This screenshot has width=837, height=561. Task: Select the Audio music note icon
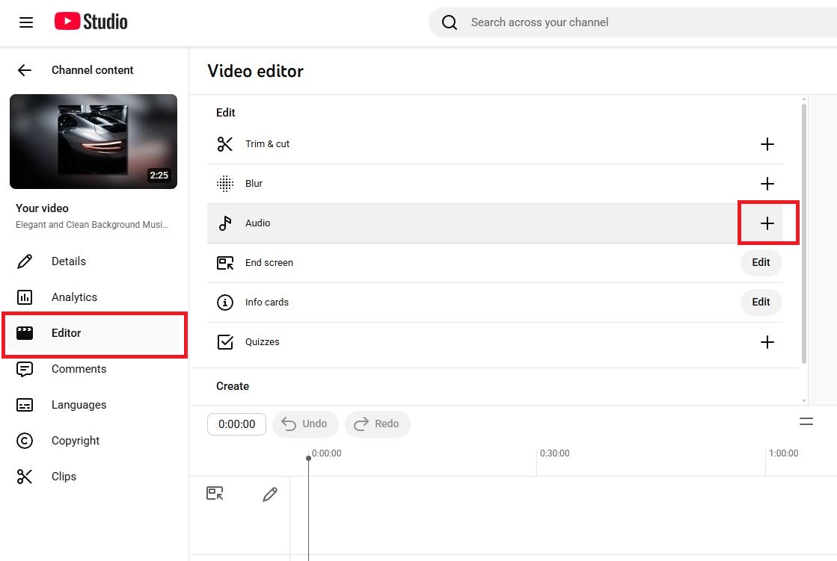coord(225,223)
